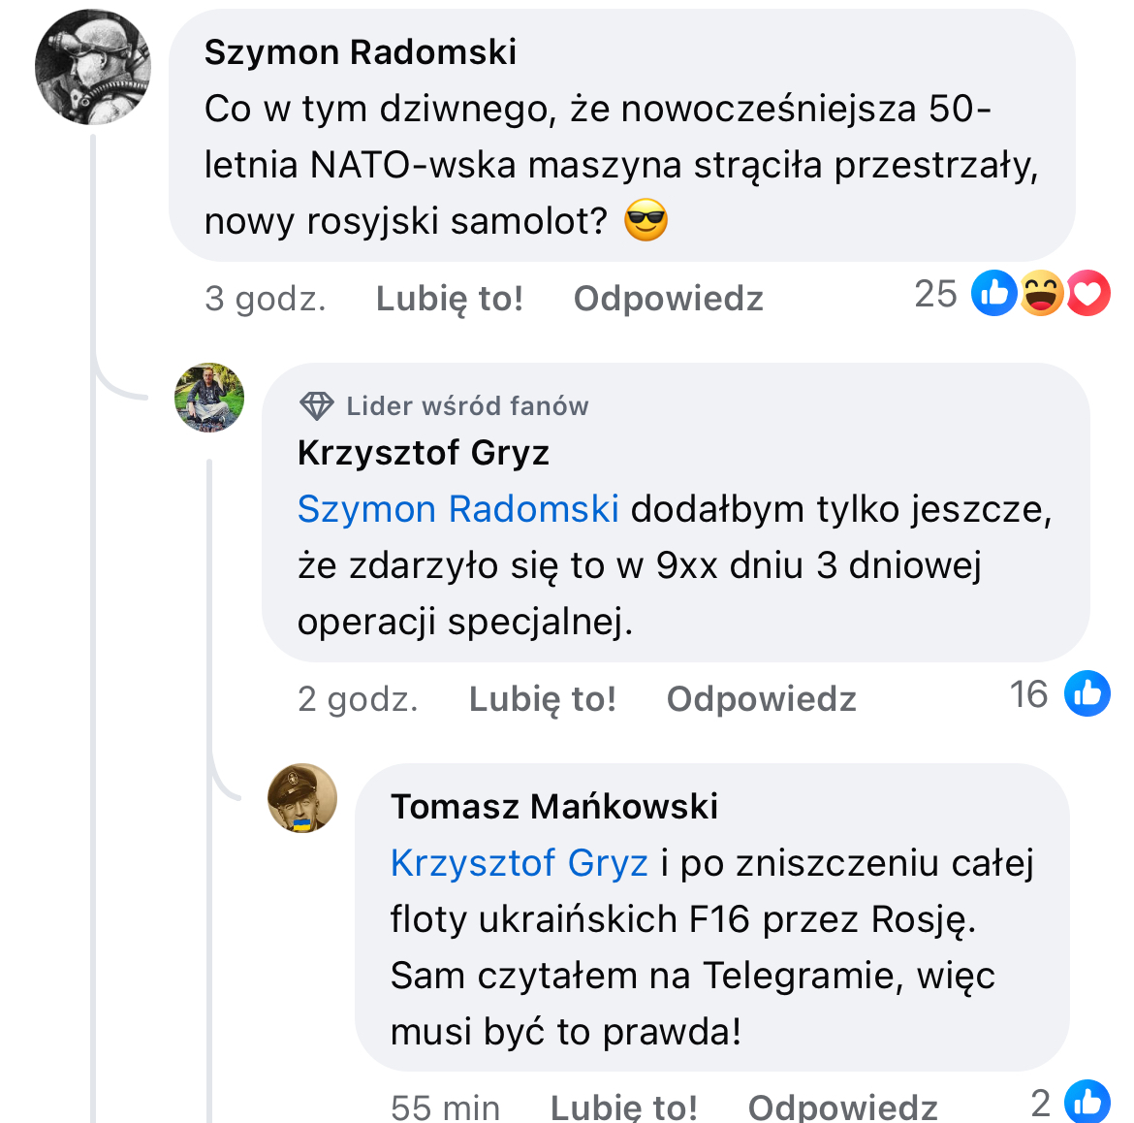Viewport: 1134px width, 1123px height.
Task: Reply to Tomasz Mańkowski's comment via Odpowiedz
Action: click(x=842, y=1107)
